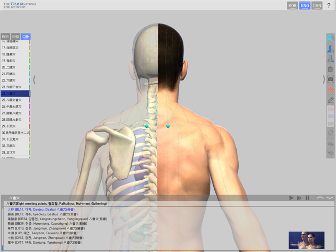Pause the acupoint sequence playback
The image size is (336, 252).
307,198
